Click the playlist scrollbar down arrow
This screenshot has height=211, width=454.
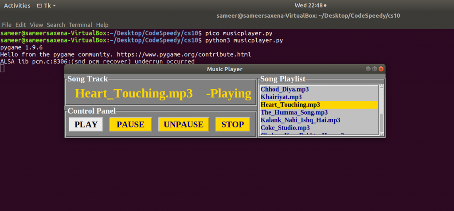pos(382,134)
